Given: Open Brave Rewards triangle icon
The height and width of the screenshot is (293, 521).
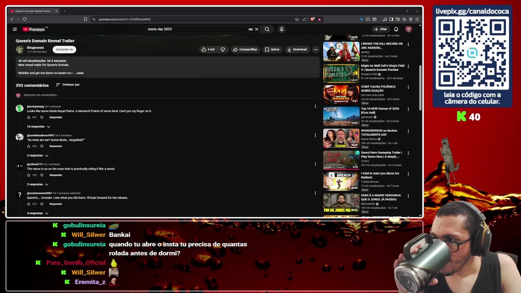Looking at the screenshot, I should pyautogui.click(x=319, y=19).
